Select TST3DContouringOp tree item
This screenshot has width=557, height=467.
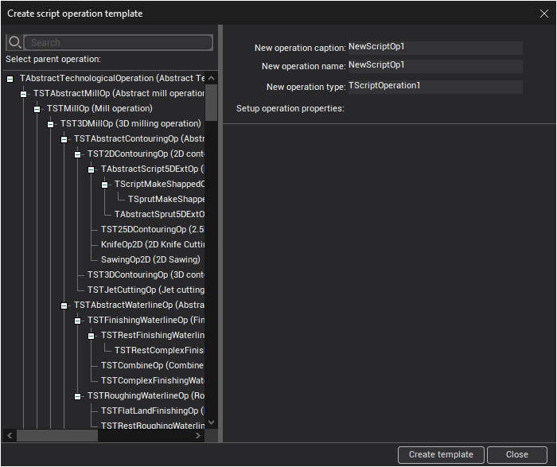[145, 274]
